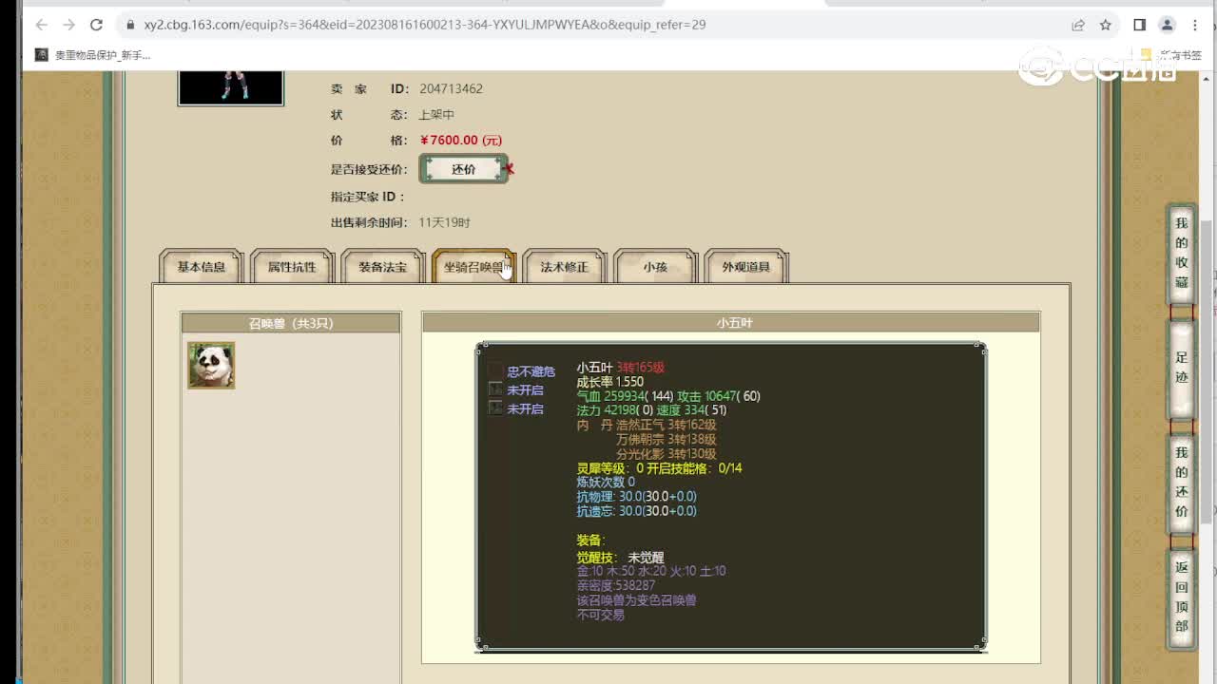Image resolution: width=1217 pixels, height=684 pixels.
Task: Click the seller ID 204713462
Action: click(451, 88)
